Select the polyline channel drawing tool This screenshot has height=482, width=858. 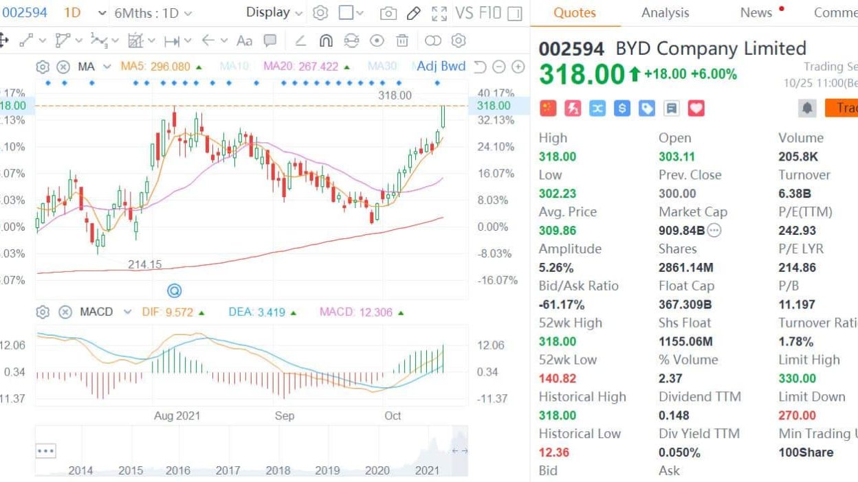[x=63, y=41]
